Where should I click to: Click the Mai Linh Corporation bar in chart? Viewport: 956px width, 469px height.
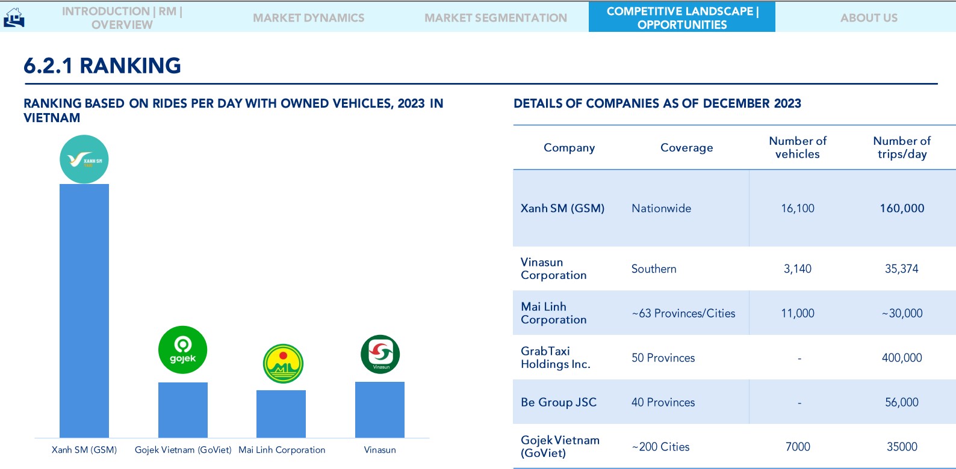(281, 414)
